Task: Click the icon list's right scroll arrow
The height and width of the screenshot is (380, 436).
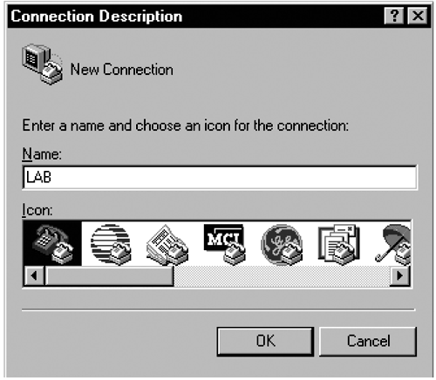Action: [x=400, y=275]
